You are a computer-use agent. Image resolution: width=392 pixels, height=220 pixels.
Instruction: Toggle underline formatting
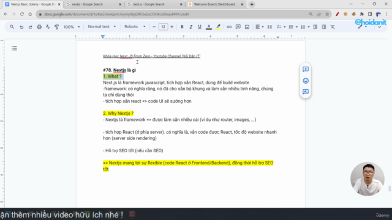point(200,27)
